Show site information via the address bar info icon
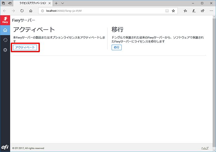 (43, 11)
